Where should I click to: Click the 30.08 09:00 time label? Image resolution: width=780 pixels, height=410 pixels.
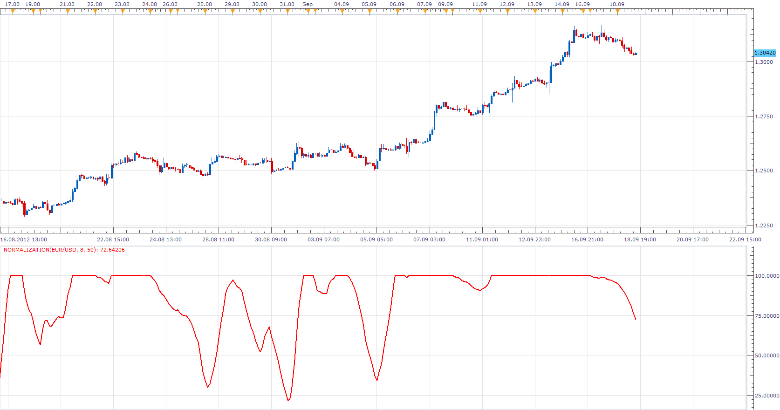pyautogui.click(x=271, y=239)
